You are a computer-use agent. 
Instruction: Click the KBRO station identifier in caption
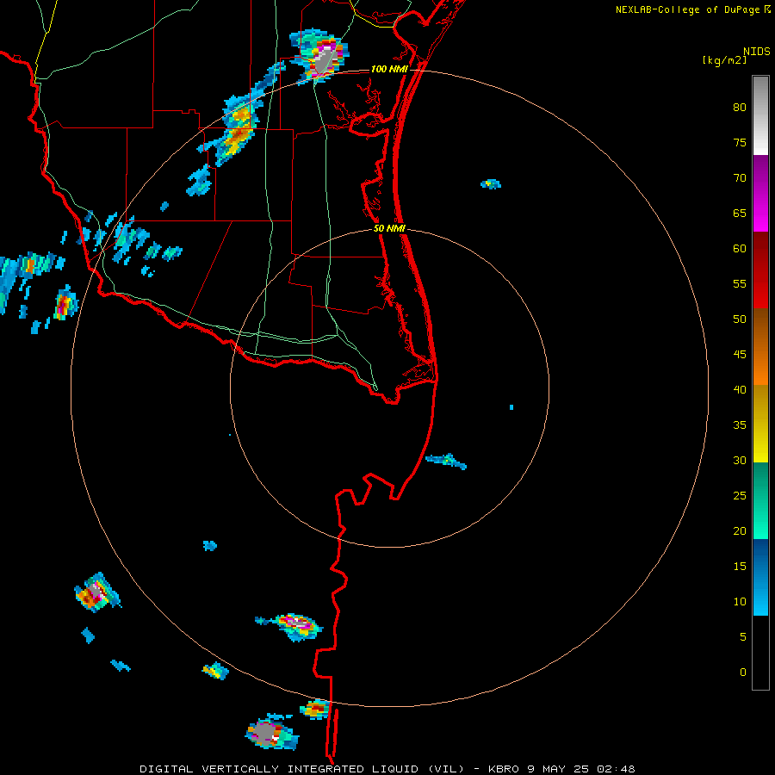point(504,769)
